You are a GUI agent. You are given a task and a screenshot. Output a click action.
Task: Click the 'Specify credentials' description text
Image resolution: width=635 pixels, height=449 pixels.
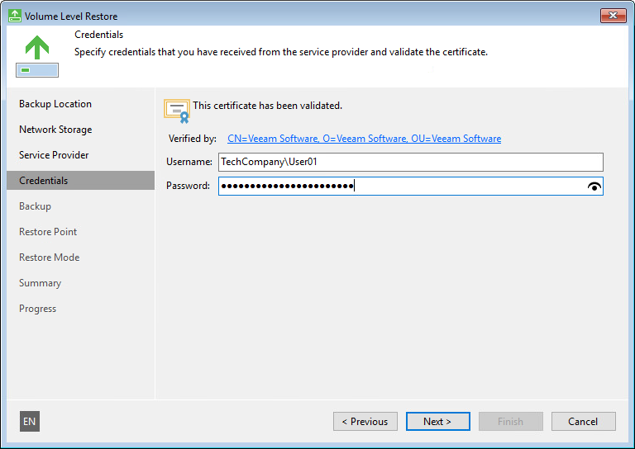click(x=281, y=52)
